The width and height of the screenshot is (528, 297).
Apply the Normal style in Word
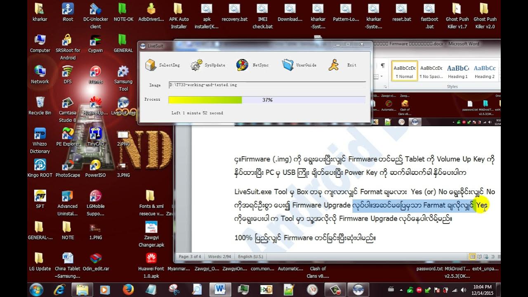click(404, 71)
